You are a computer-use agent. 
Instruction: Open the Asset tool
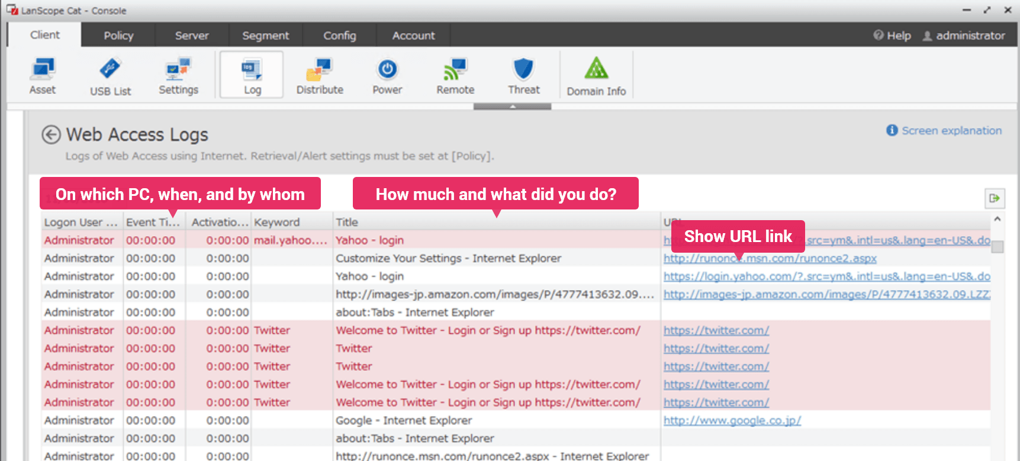pos(43,75)
